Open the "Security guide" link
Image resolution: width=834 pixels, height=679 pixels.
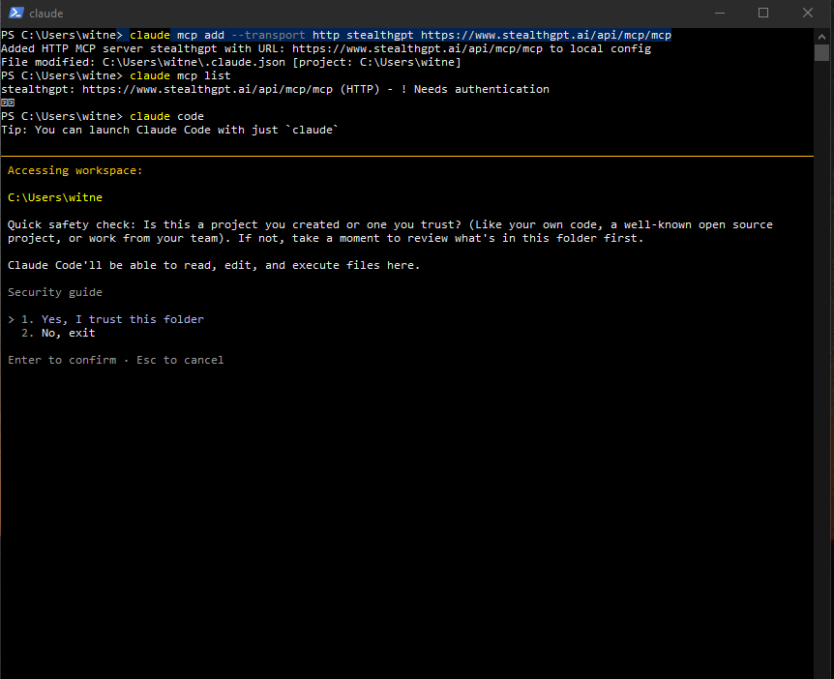(x=55, y=292)
